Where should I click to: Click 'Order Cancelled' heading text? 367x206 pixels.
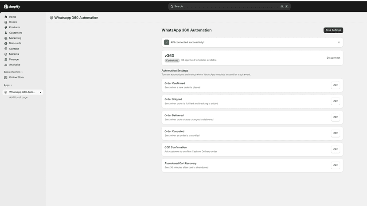pyautogui.click(x=174, y=131)
